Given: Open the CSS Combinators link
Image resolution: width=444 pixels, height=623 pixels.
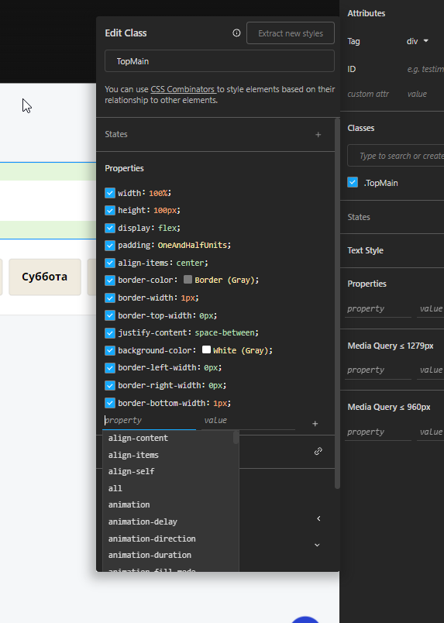Looking at the screenshot, I should [x=183, y=89].
